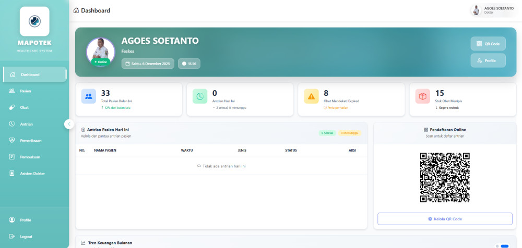Open Pembukuan via its ledger icon
Image resolution: width=522 pixels, height=248 pixels.
[12, 157]
